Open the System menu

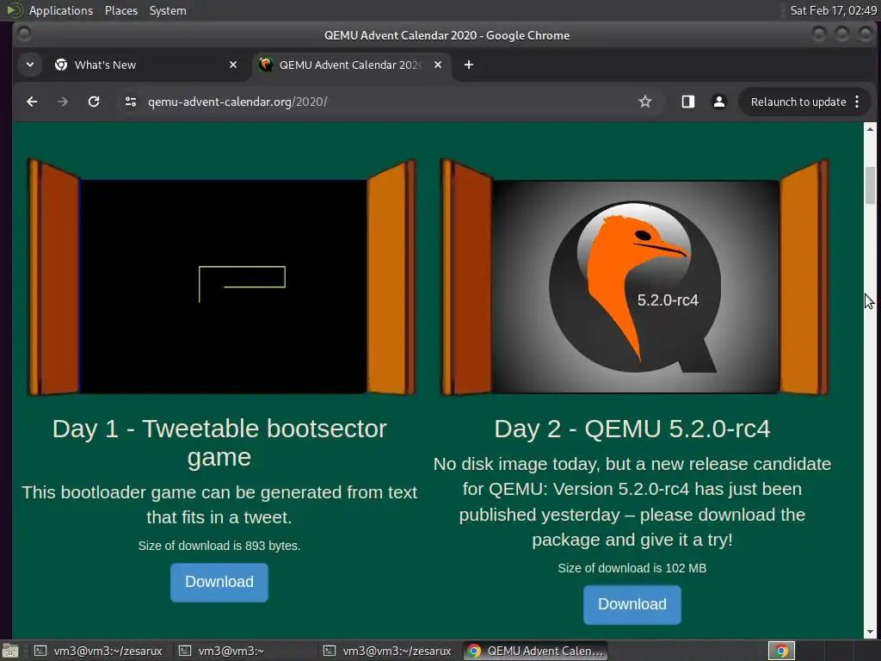pos(168,10)
